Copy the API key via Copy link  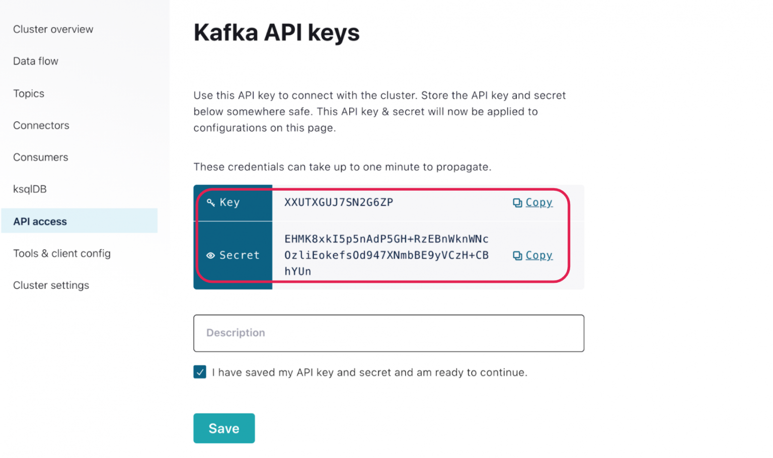pos(538,202)
